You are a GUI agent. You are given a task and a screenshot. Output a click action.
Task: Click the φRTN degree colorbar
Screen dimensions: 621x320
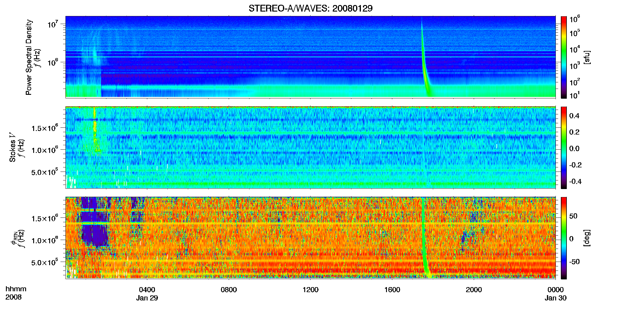tap(564, 238)
